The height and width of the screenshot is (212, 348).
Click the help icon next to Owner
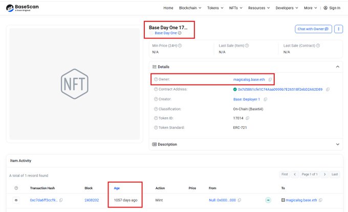[156, 79]
